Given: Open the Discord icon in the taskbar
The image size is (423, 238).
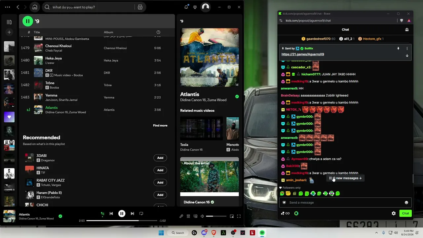Looking at the screenshot, I should pyautogui.click(x=204, y=233).
